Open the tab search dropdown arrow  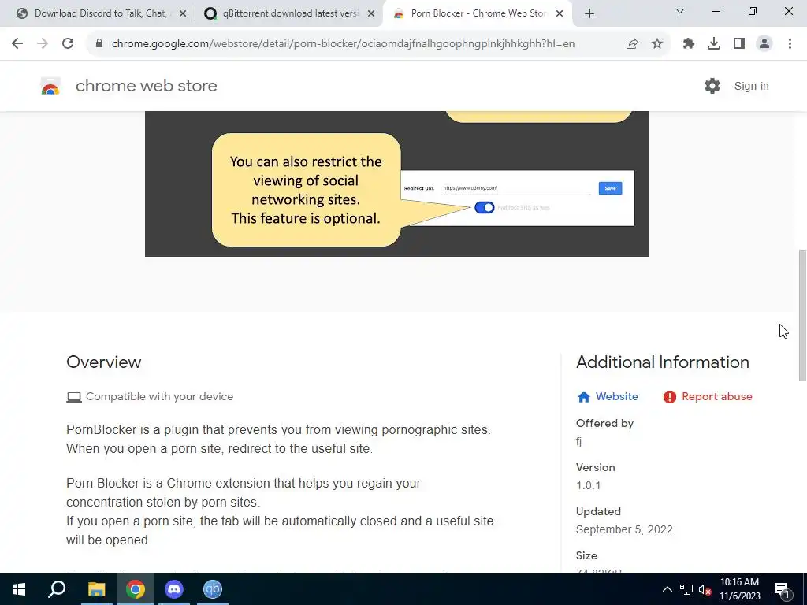680,11
